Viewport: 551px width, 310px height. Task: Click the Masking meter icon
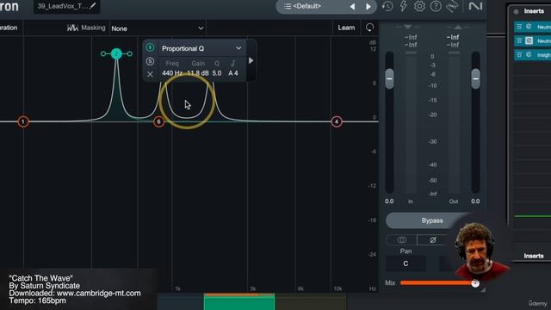tap(72, 28)
